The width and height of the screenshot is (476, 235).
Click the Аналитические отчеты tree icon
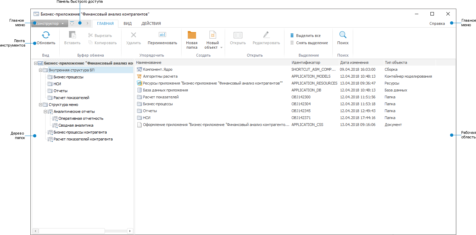[x=50, y=111]
